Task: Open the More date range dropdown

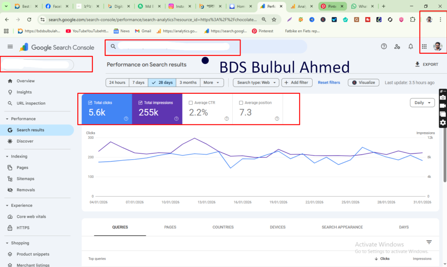Action: click(x=212, y=82)
